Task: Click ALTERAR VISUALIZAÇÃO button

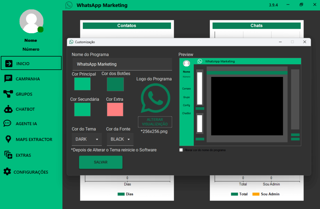Action: point(155,122)
